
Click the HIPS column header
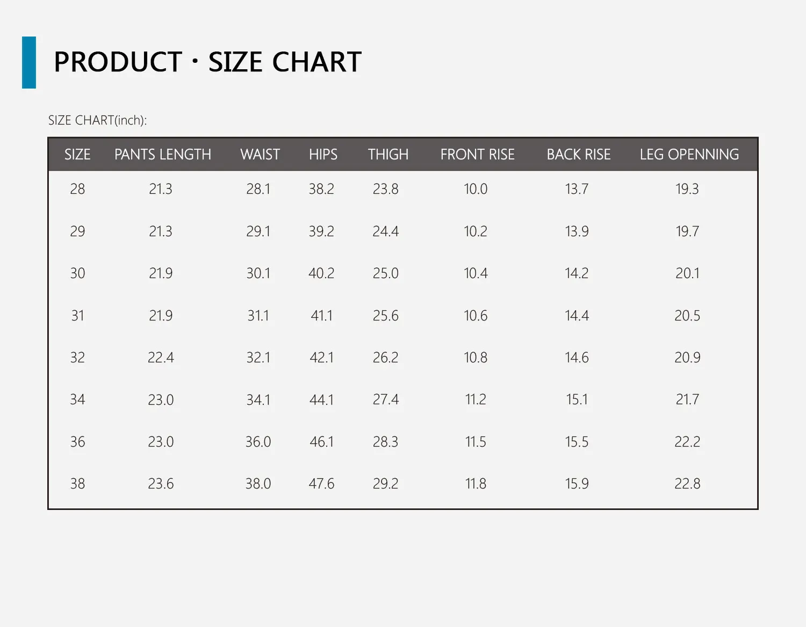click(x=323, y=155)
